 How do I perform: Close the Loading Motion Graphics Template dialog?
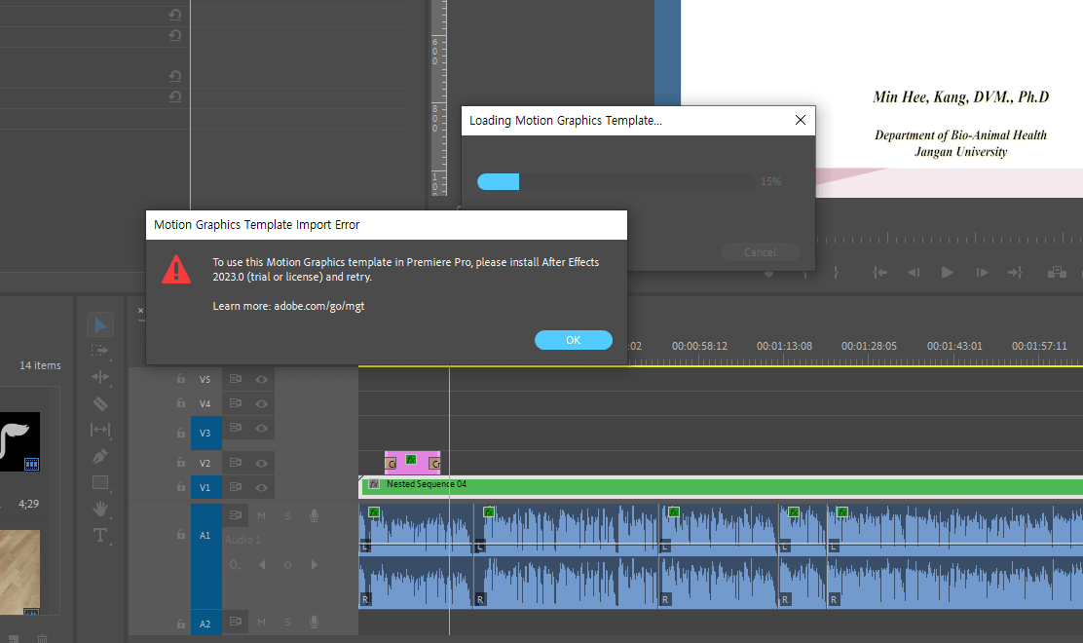801,121
